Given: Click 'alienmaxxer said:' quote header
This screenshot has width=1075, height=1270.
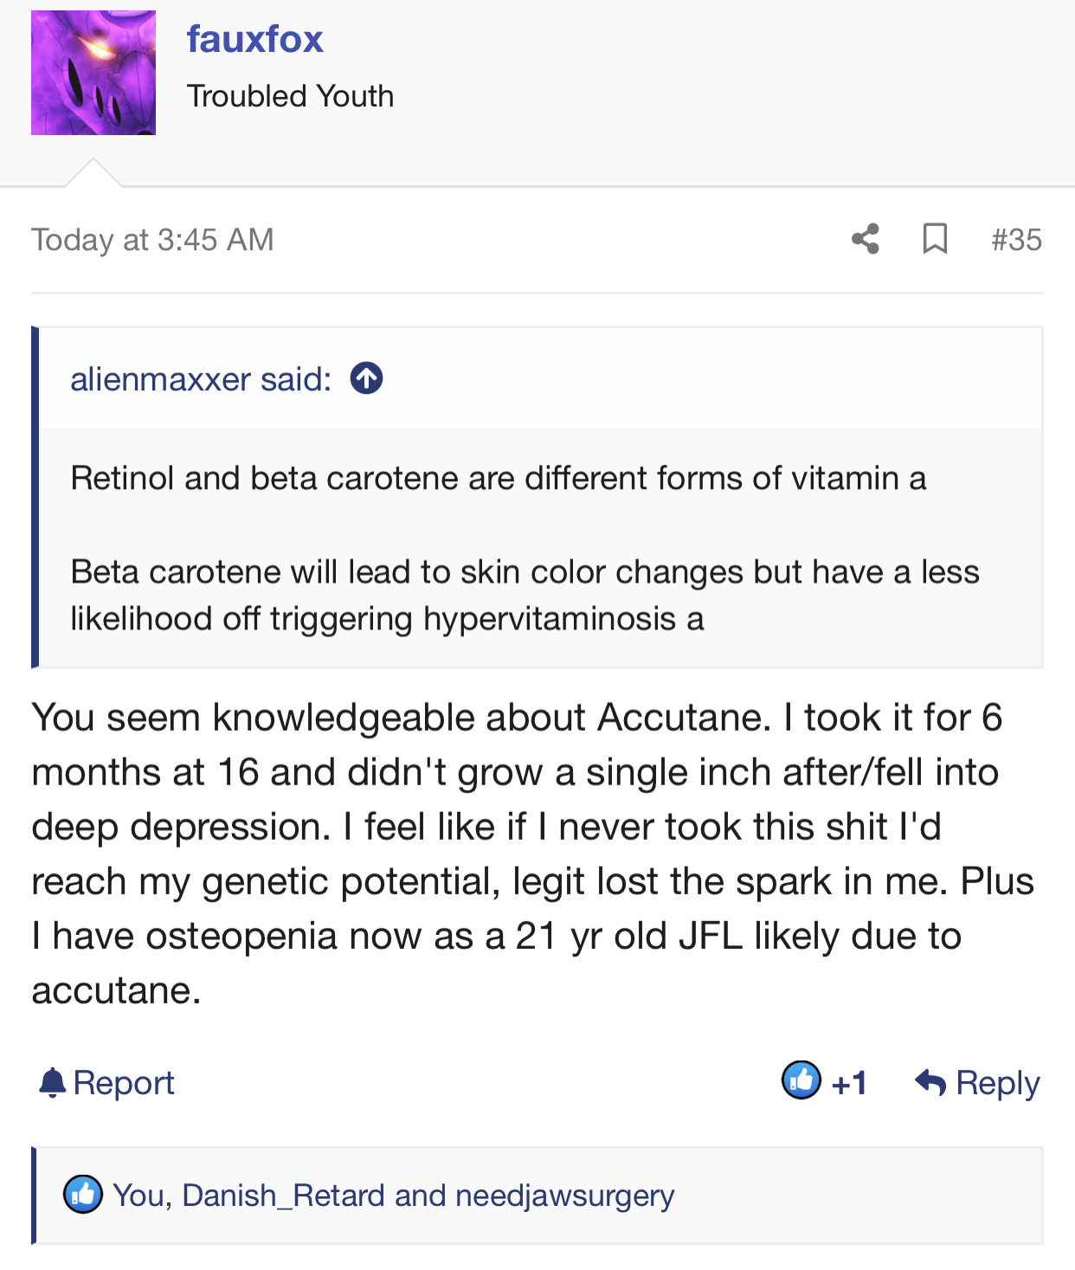Looking at the screenshot, I should (201, 379).
